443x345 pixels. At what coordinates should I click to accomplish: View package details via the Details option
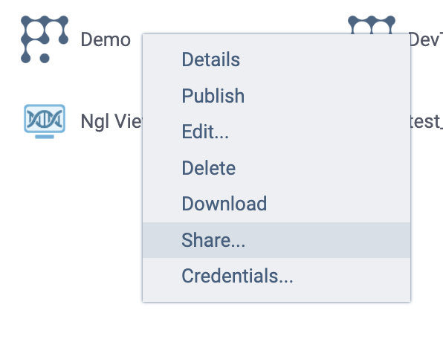click(277, 59)
